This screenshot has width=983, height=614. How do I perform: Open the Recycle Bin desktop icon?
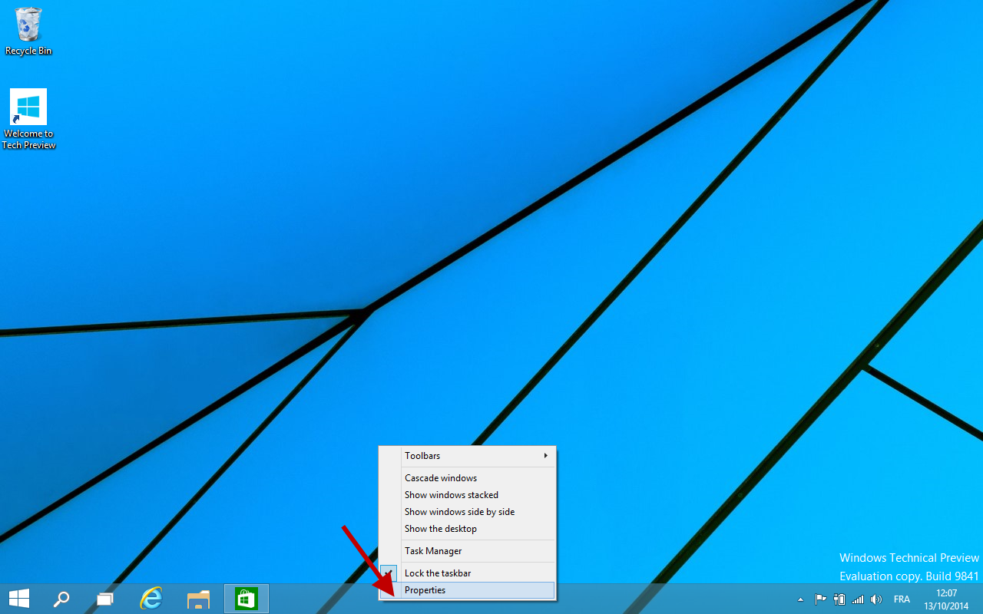[28, 31]
